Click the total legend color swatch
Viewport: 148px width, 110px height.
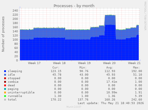click(5, 100)
